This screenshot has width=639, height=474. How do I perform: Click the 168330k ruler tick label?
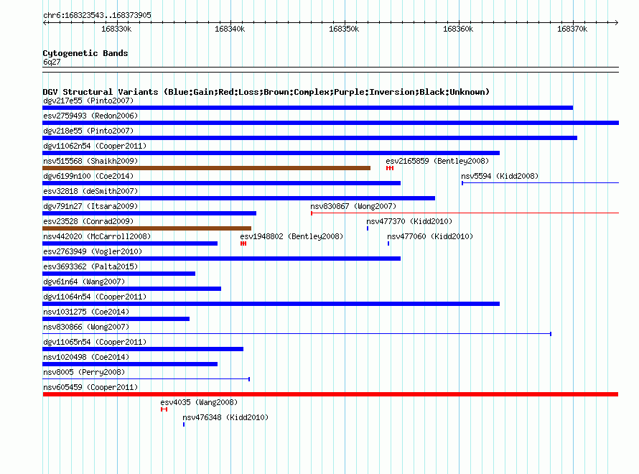pos(116,29)
